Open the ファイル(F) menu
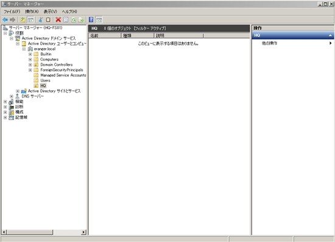 12,12
